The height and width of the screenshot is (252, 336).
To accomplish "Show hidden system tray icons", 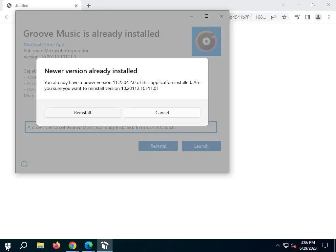I will [278, 245].
